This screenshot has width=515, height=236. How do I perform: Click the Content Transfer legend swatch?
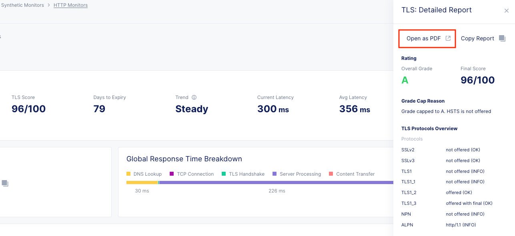click(331, 174)
